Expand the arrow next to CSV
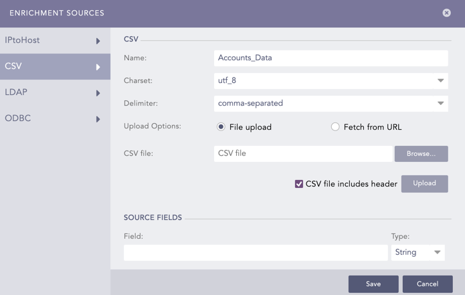The height and width of the screenshot is (295, 465). pyautogui.click(x=98, y=67)
